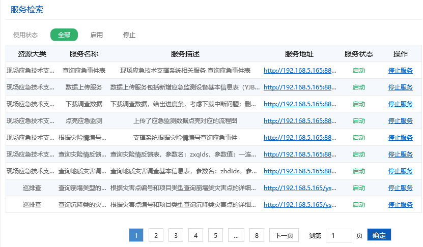The width and height of the screenshot is (423, 247).
Task: Filter services by 启用 status
Action: 96,35
